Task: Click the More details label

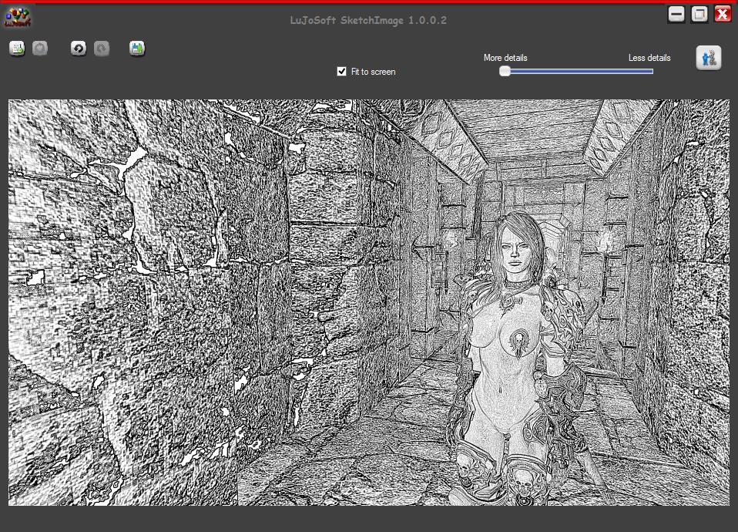Action: (505, 58)
